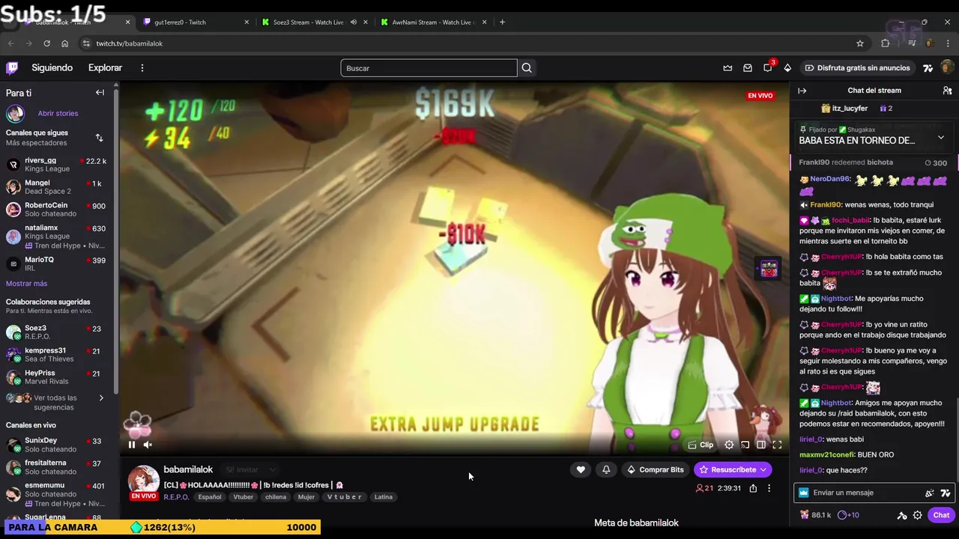Cast stream to another device
The image size is (959, 539).
tap(745, 445)
